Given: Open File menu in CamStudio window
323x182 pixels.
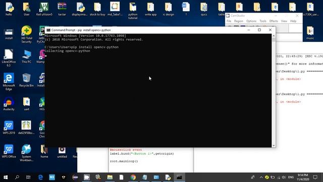Looking at the screenshot, I should pyautogui.click(x=229, y=21).
